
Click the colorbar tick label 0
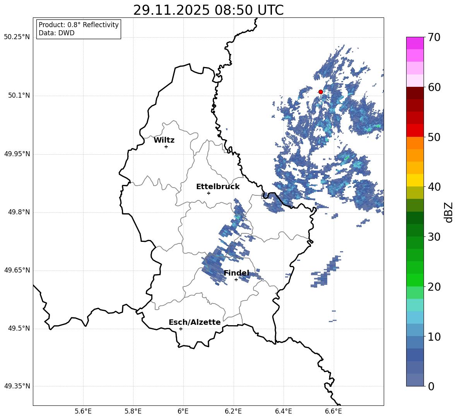(x=431, y=386)
